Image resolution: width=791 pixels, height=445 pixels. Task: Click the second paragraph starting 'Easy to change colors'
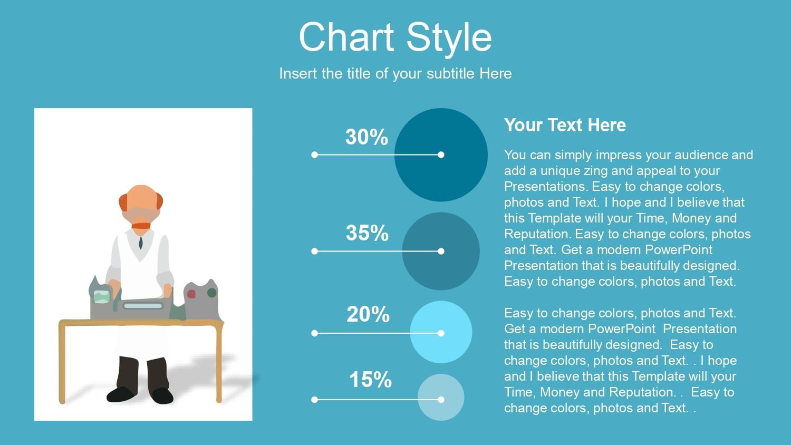point(620,360)
